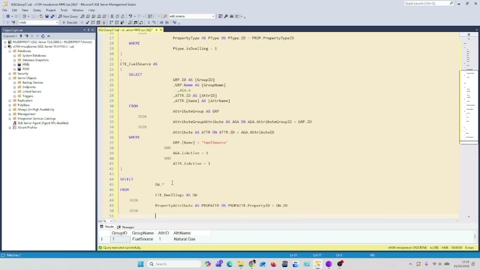Open the View menu
The height and width of the screenshot is (270, 480).
tap(25, 10)
